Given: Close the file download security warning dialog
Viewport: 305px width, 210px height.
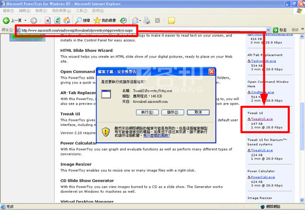Looking at the screenshot, I should coord(211,72).
